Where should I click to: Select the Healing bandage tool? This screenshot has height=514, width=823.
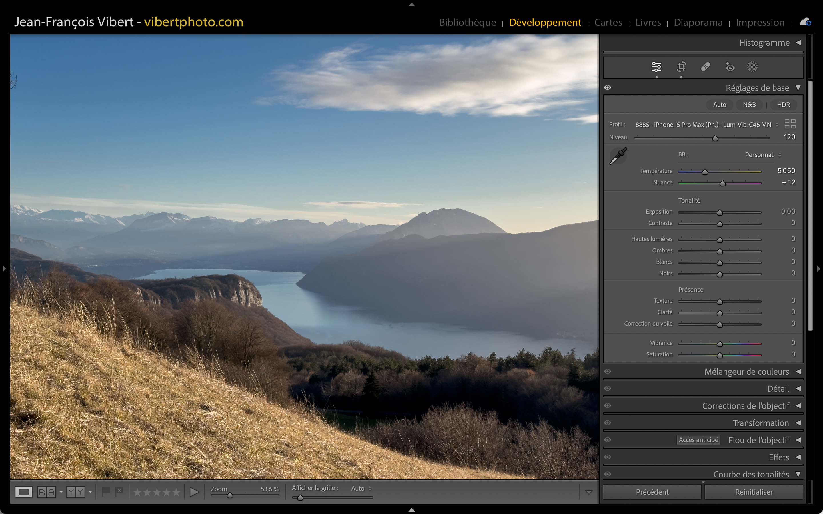point(705,67)
